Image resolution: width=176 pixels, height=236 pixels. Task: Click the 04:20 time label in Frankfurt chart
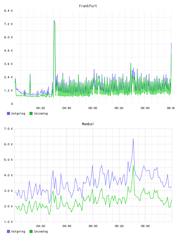point(41,108)
